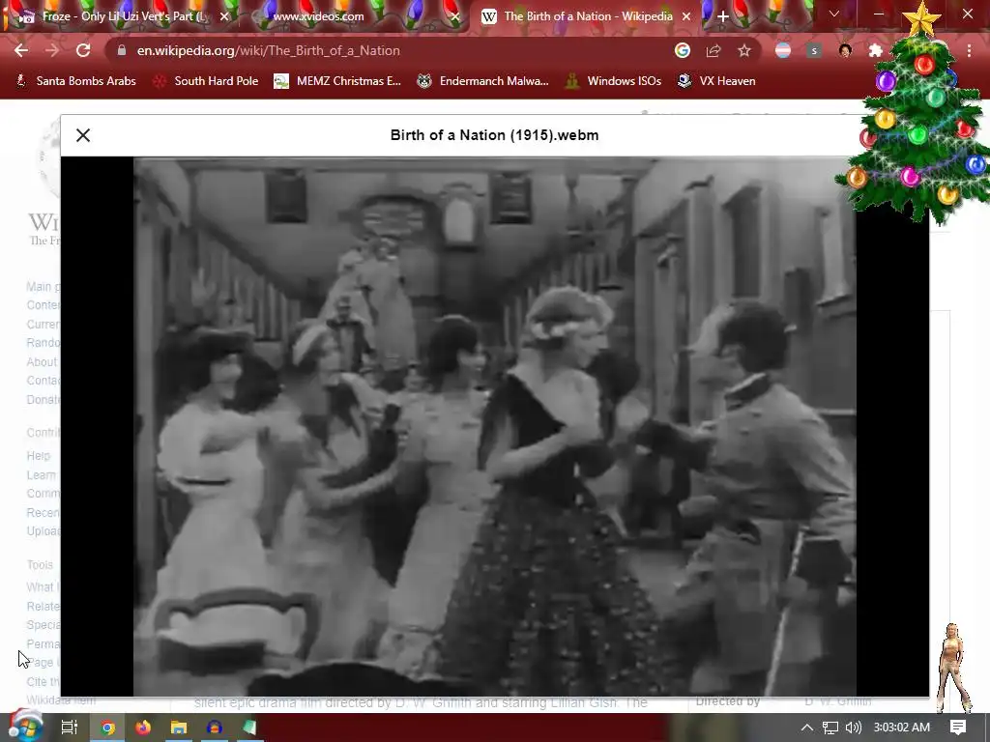Open the striped pink-blue ornament extension

coord(783,50)
